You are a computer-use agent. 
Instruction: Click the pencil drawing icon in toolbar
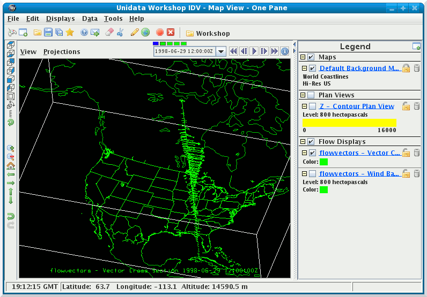134,33
